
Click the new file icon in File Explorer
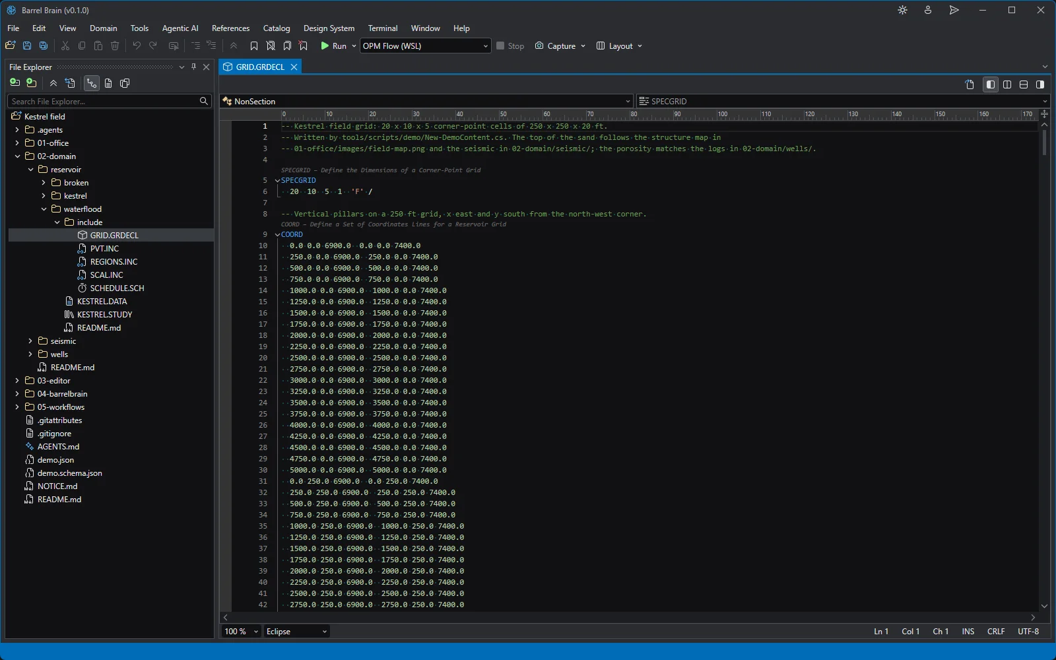15,83
